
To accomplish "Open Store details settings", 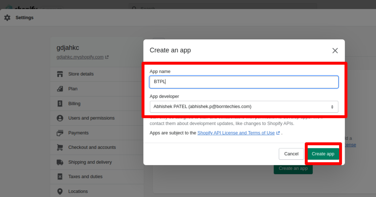I will (97, 74).
